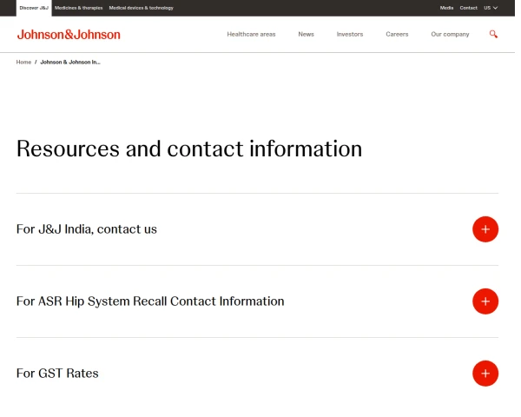Click the Contact link in top bar
521x417 pixels.
point(468,7)
